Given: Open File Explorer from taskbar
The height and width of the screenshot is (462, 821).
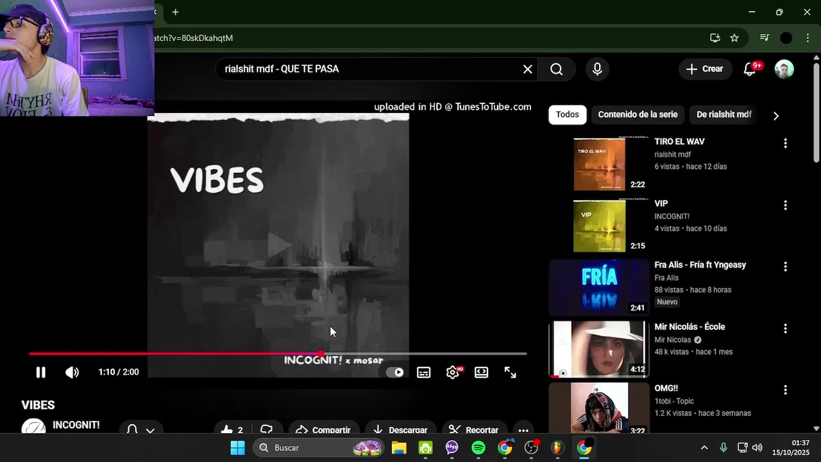Looking at the screenshot, I should pyautogui.click(x=399, y=448).
